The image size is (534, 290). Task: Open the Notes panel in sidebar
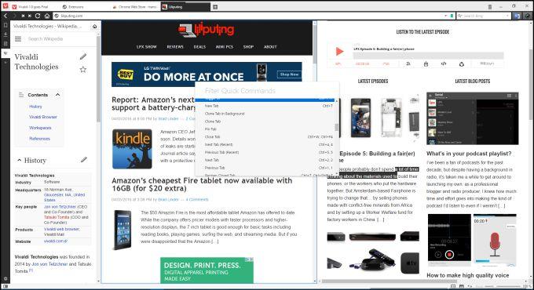coord(5,44)
